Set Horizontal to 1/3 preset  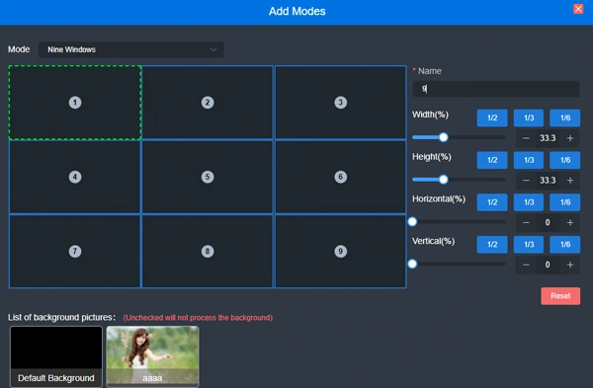[529, 202]
